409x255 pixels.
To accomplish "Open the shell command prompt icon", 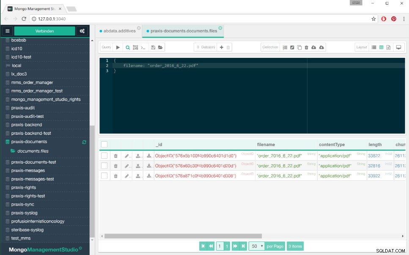I will tap(143, 47).
